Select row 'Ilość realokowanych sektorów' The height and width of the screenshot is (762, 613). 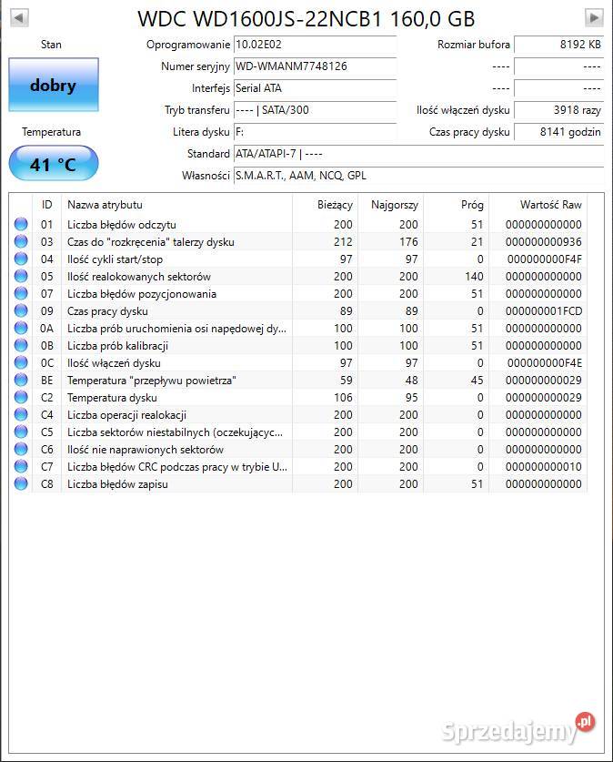click(x=298, y=276)
